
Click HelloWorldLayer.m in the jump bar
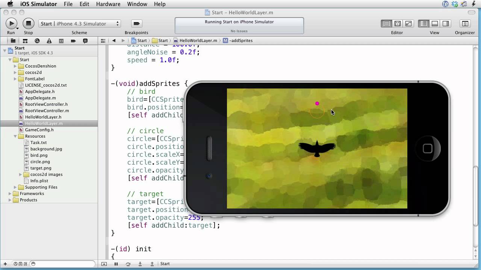[195, 40]
